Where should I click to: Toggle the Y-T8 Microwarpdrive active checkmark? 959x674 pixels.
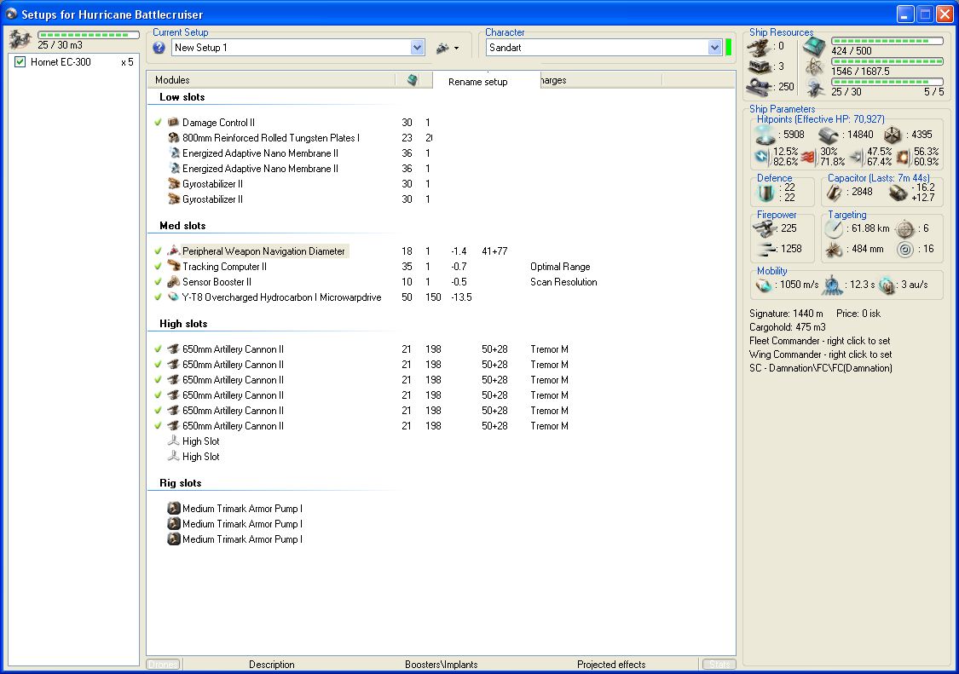159,297
